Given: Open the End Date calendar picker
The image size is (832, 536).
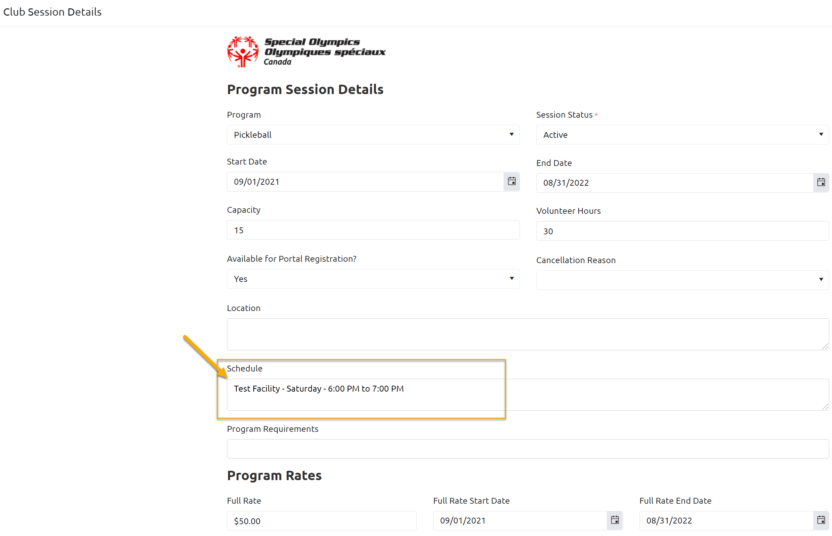Looking at the screenshot, I should click(x=821, y=182).
